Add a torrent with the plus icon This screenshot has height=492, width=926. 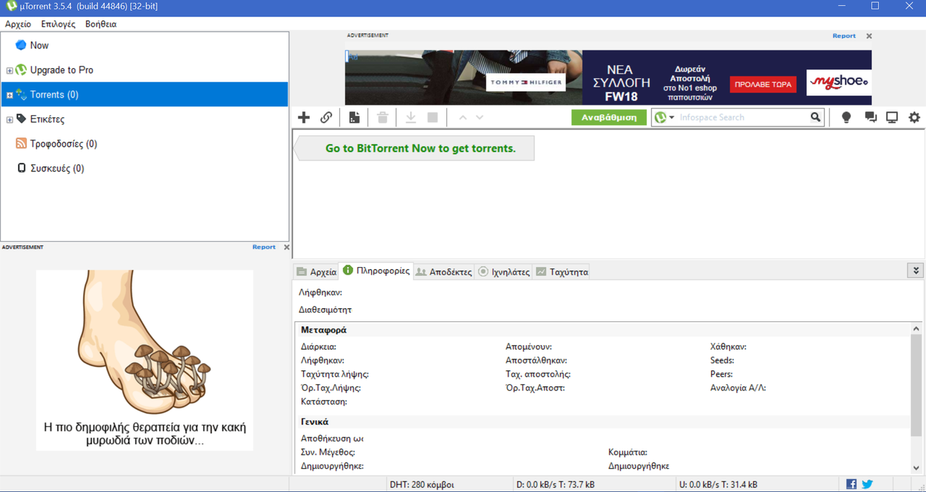point(304,117)
